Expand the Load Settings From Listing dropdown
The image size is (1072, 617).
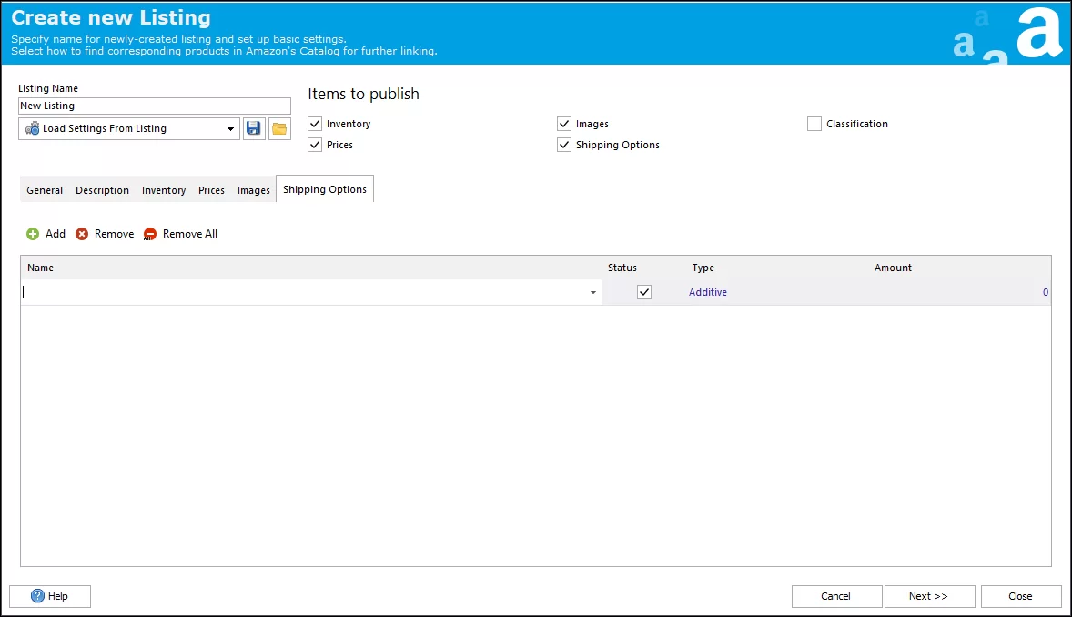pos(230,129)
